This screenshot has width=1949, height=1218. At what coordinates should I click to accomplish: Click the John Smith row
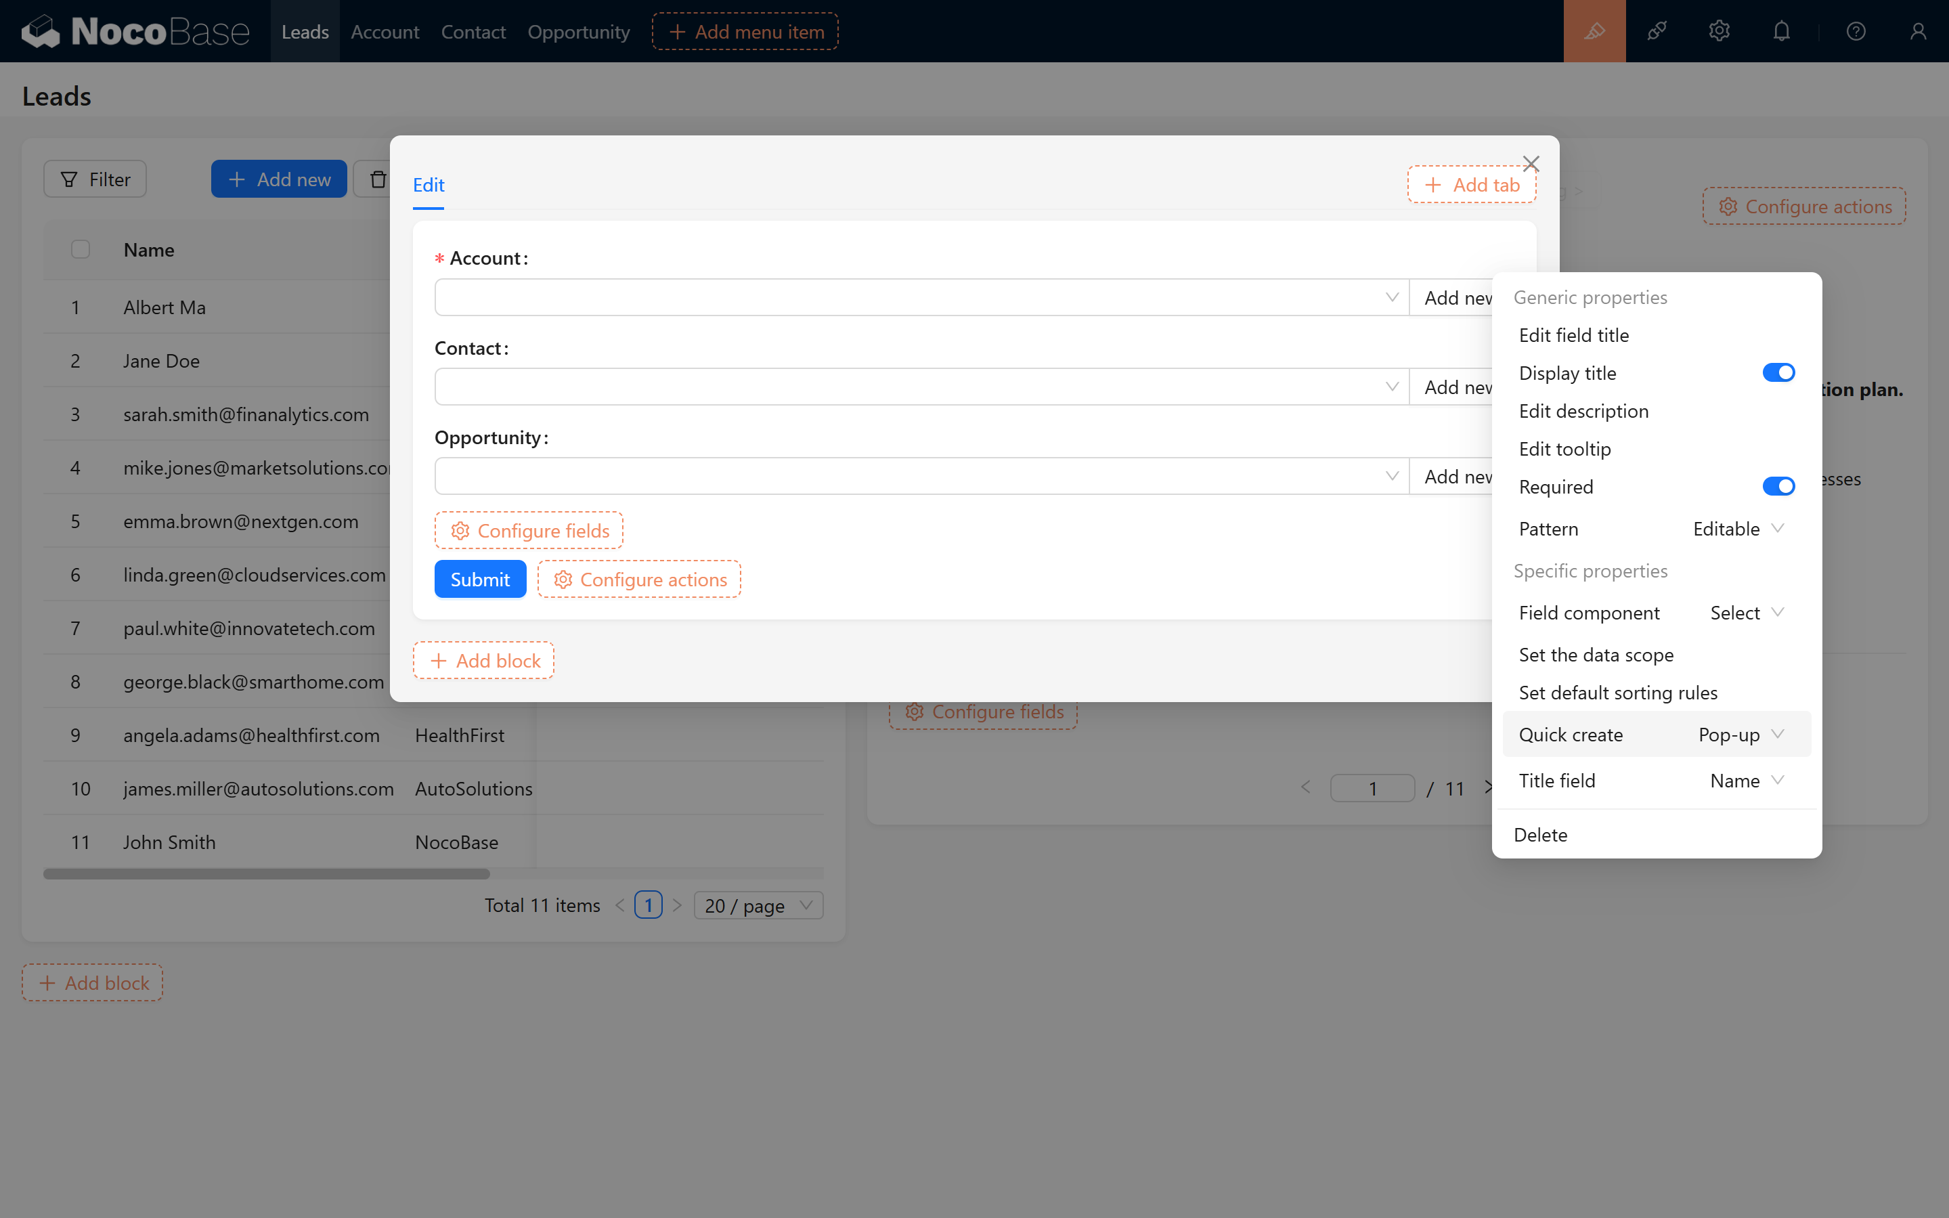(433, 842)
